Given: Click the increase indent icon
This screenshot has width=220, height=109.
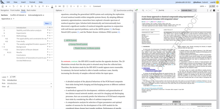Looking at the screenshot, I should point(64,6).
